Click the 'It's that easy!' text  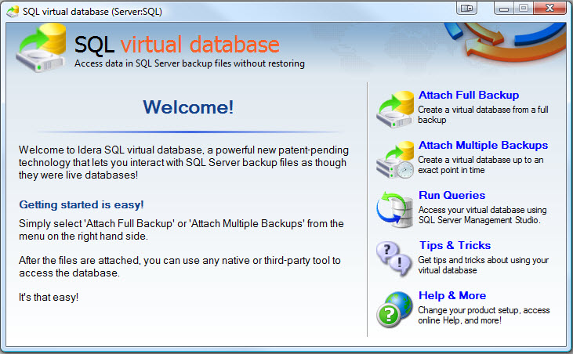pos(49,297)
